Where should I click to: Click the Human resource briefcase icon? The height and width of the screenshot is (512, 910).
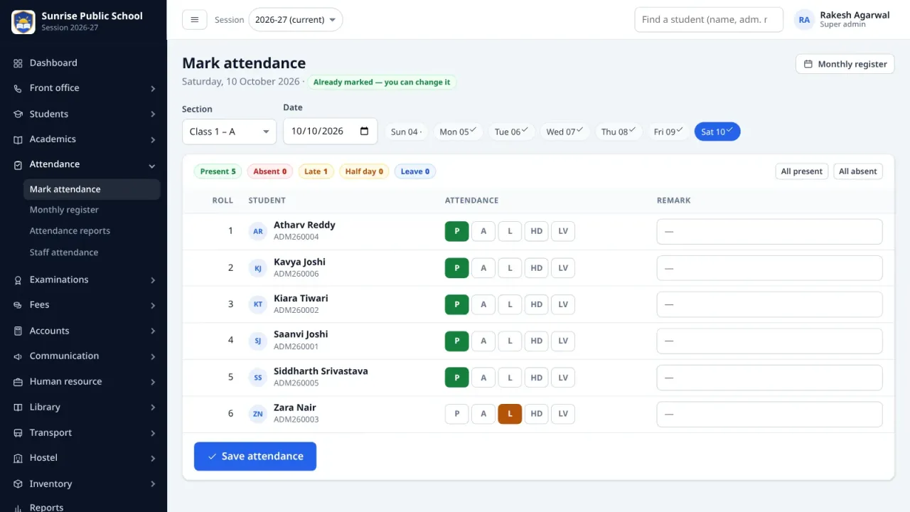point(18,382)
